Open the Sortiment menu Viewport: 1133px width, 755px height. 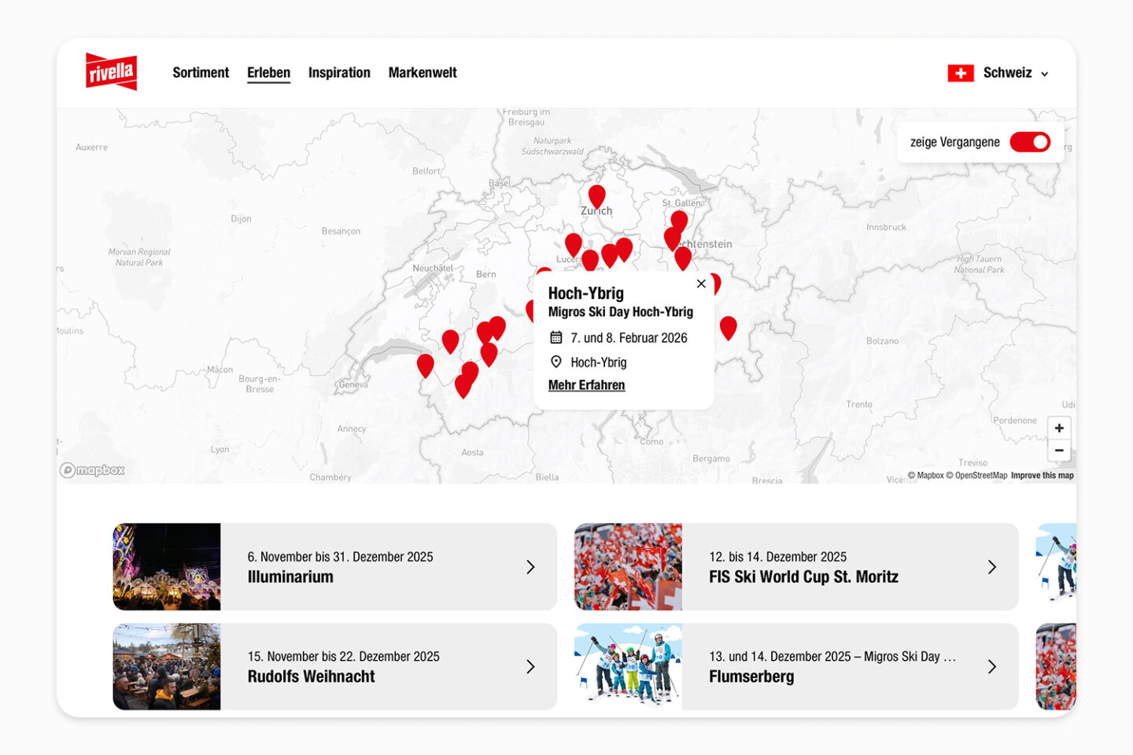[201, 72]
